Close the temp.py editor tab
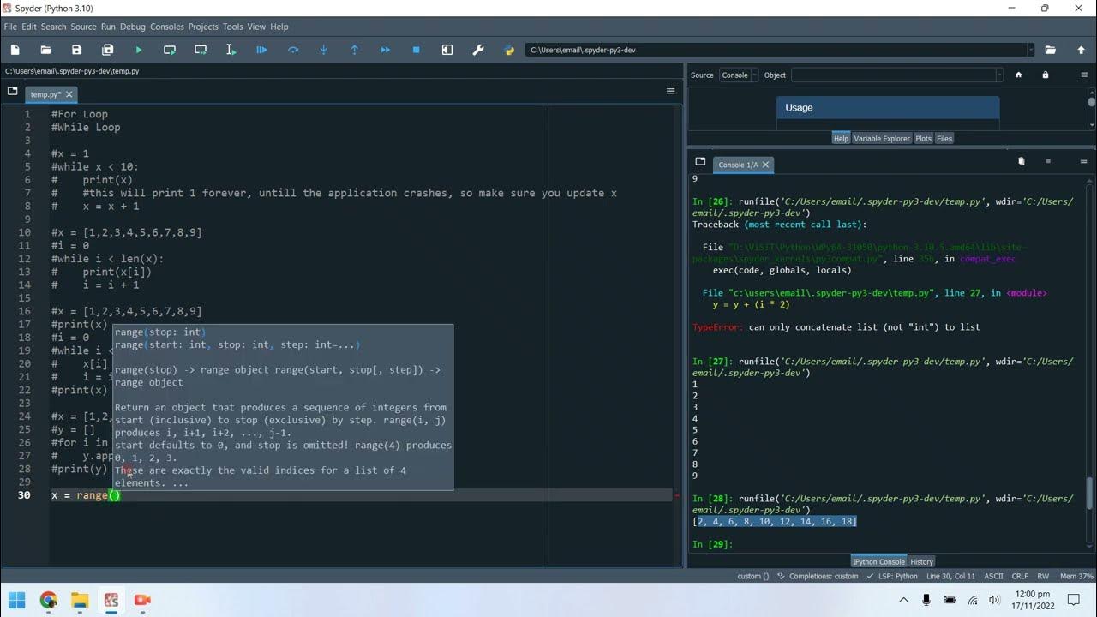This screenshot has width=1097, height=617. click(x=69, y=94)
